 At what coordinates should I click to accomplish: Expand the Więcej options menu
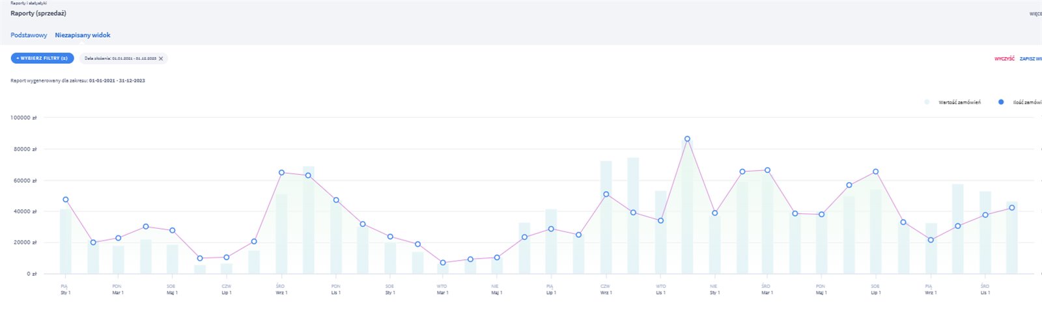(1035, 14)
